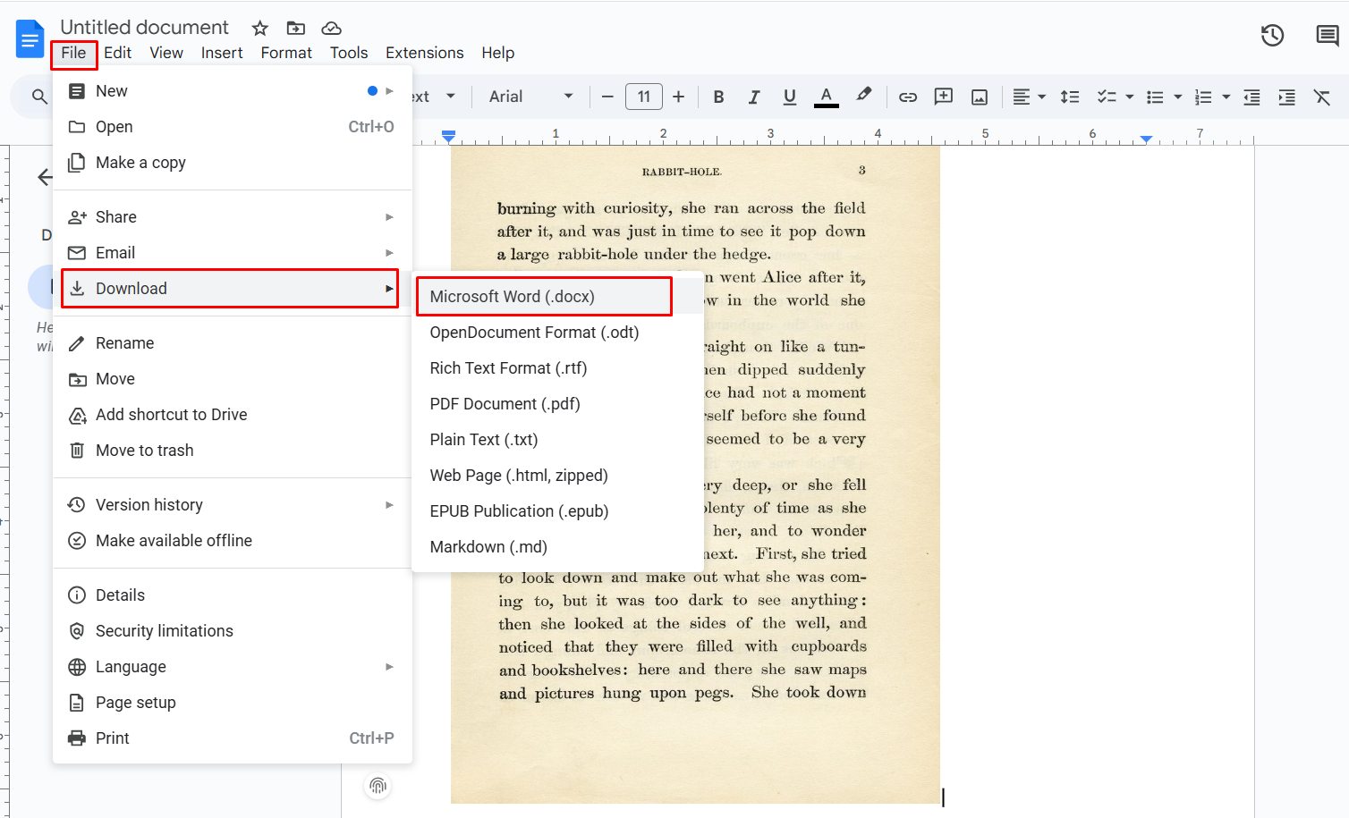Screen dimensions: 1349x818
Task: Expand numbered list options arrow
Action: tap(1226, 97)
